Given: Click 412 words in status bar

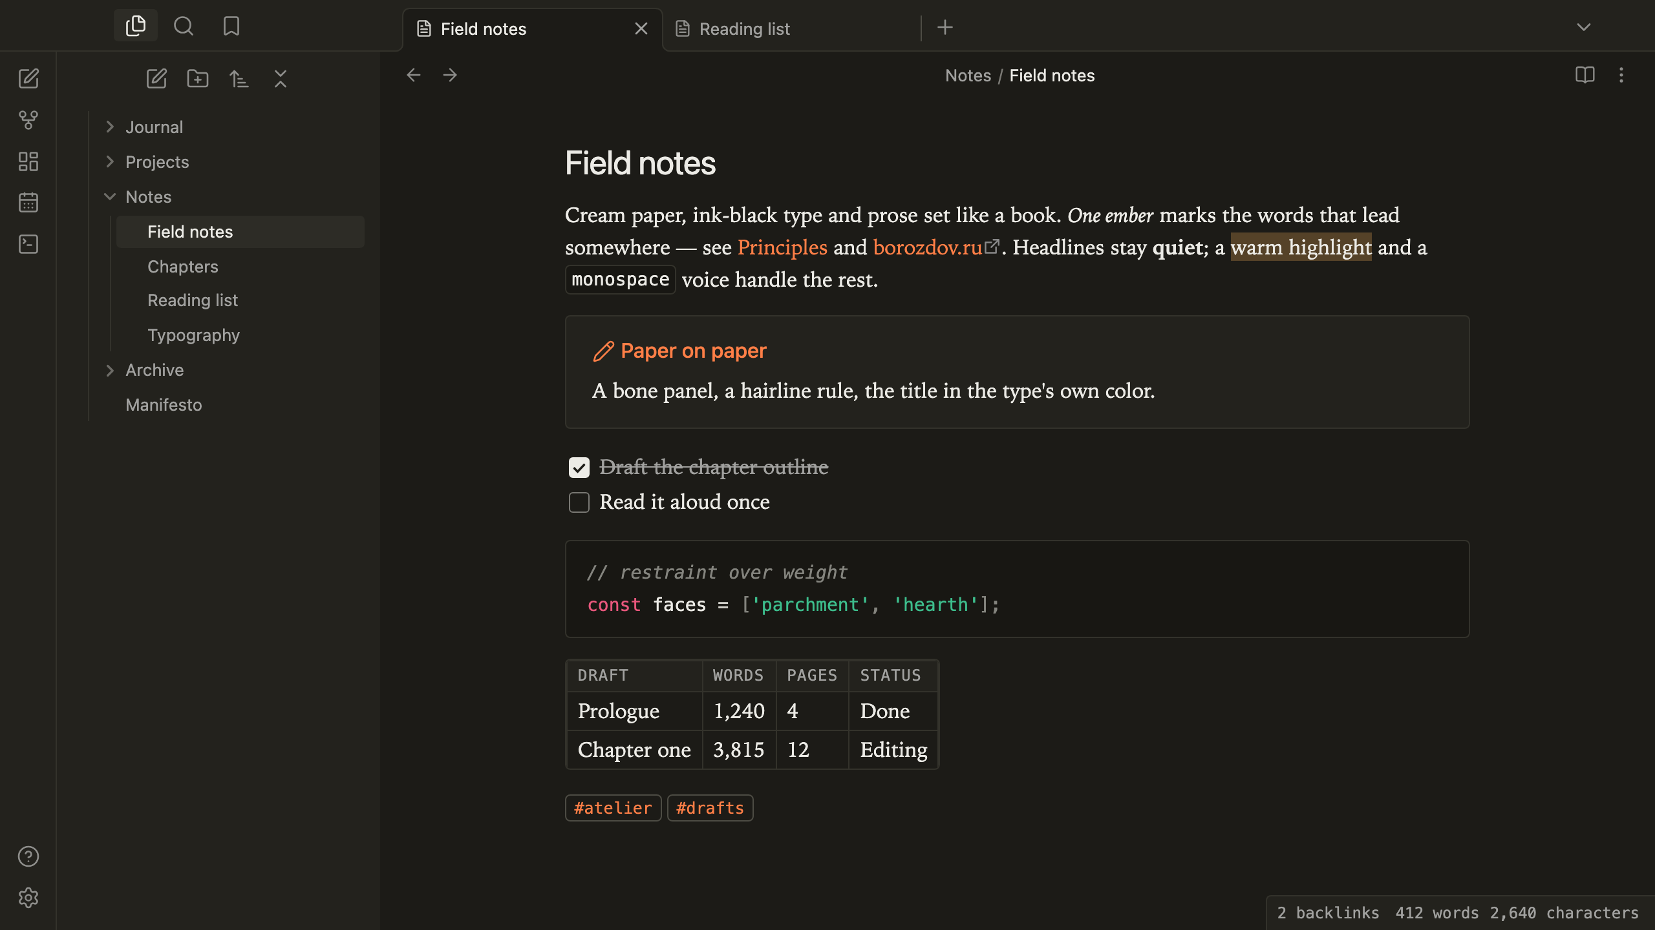Looking at the screenshot, I should click(1436, 913).
